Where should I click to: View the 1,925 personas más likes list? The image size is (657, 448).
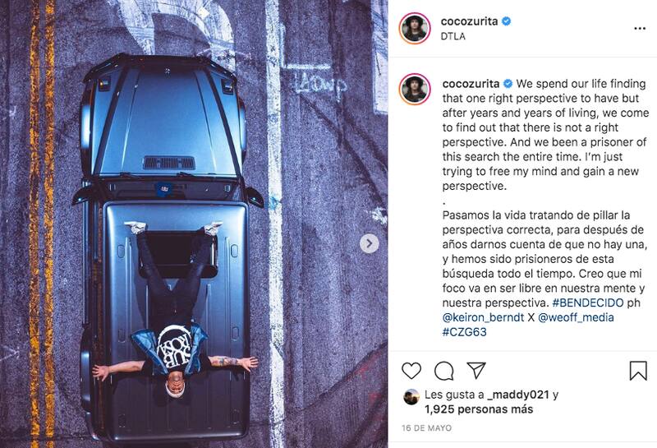[x=479, y=409]
